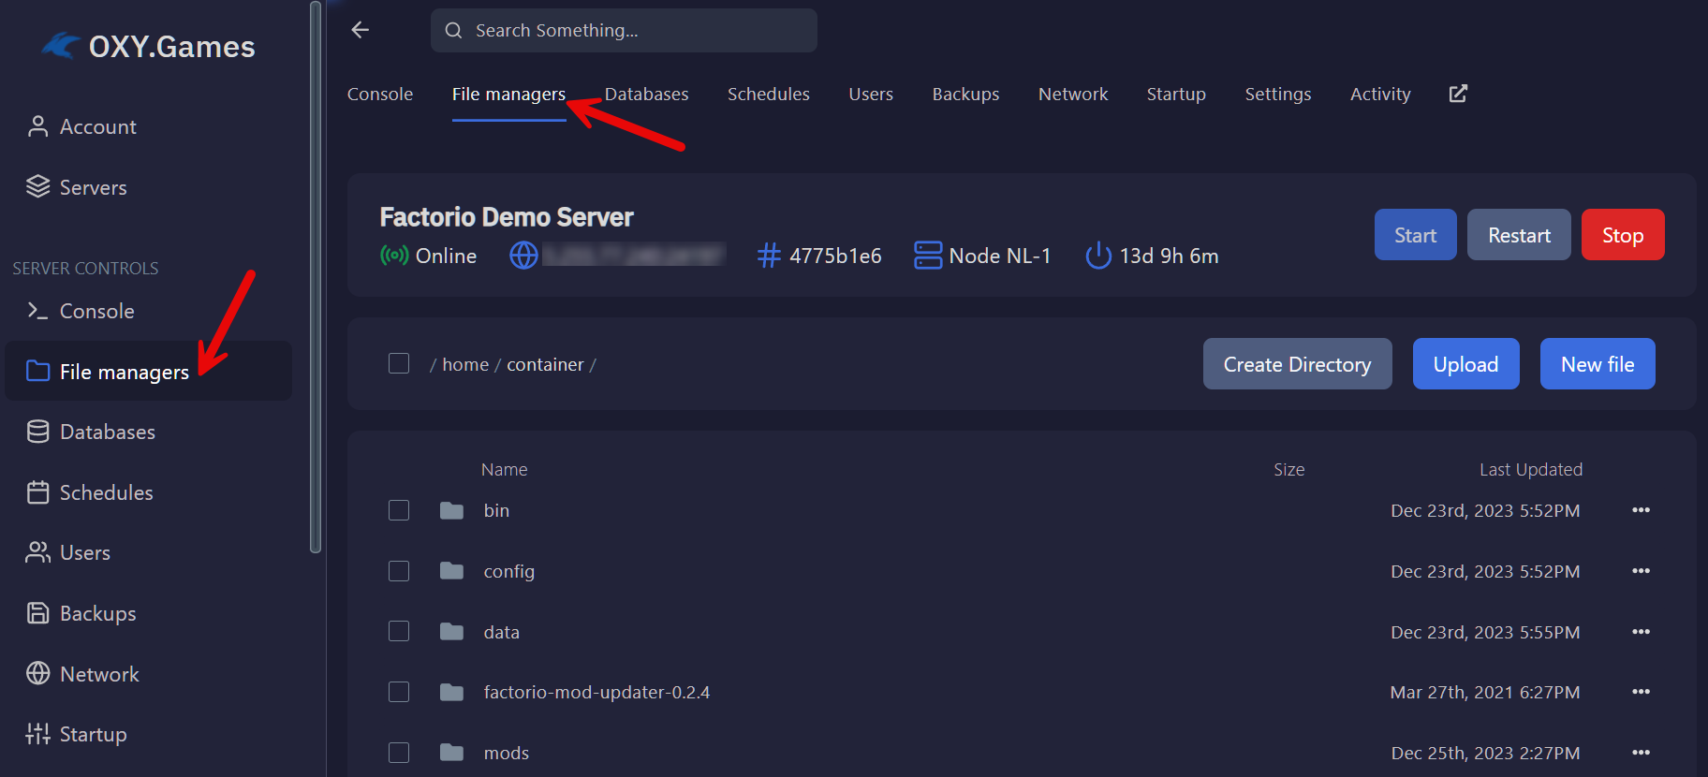Open the Activity top tab
The image size is (1708, 777).
pos(1380,95)
